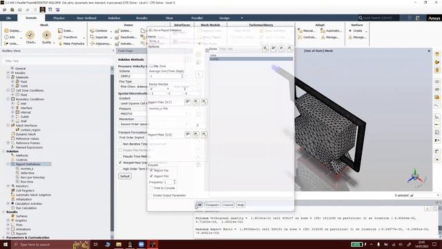
Task: Click Frequency stepper arrows
Action: point(175,182)
